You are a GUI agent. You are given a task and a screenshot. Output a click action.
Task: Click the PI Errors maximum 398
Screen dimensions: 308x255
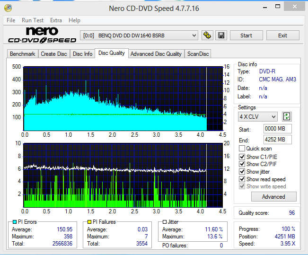click(x=68, y=237)
